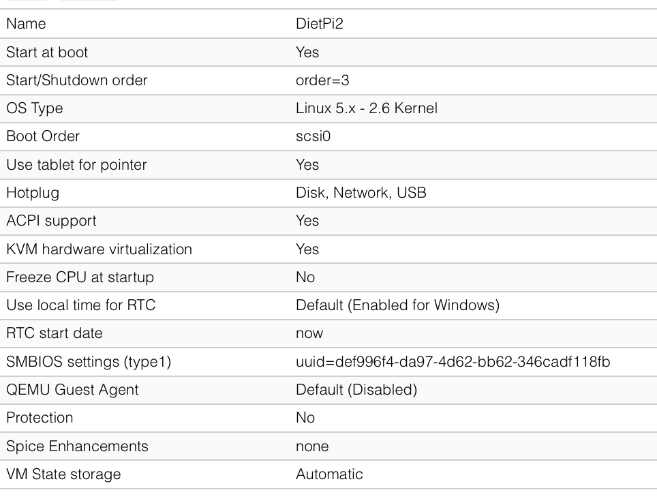Select the Name row showing DietPi2
Viewport: 657px width, 503px height.
328,23
